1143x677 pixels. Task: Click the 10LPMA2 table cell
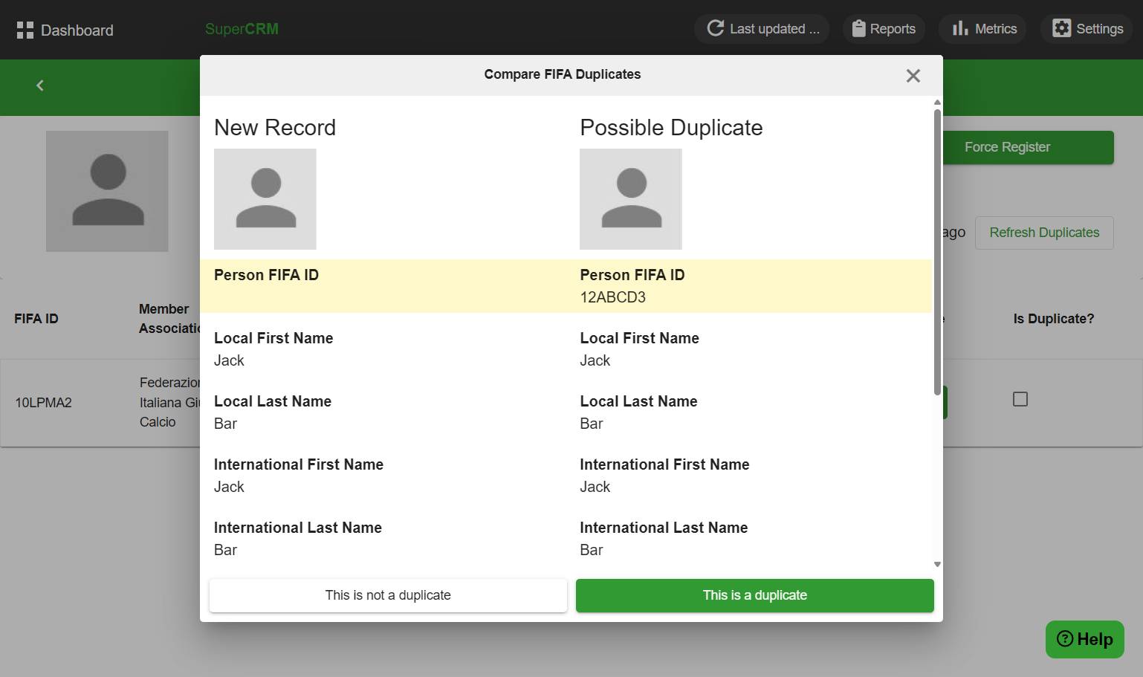tap(44, 403)
